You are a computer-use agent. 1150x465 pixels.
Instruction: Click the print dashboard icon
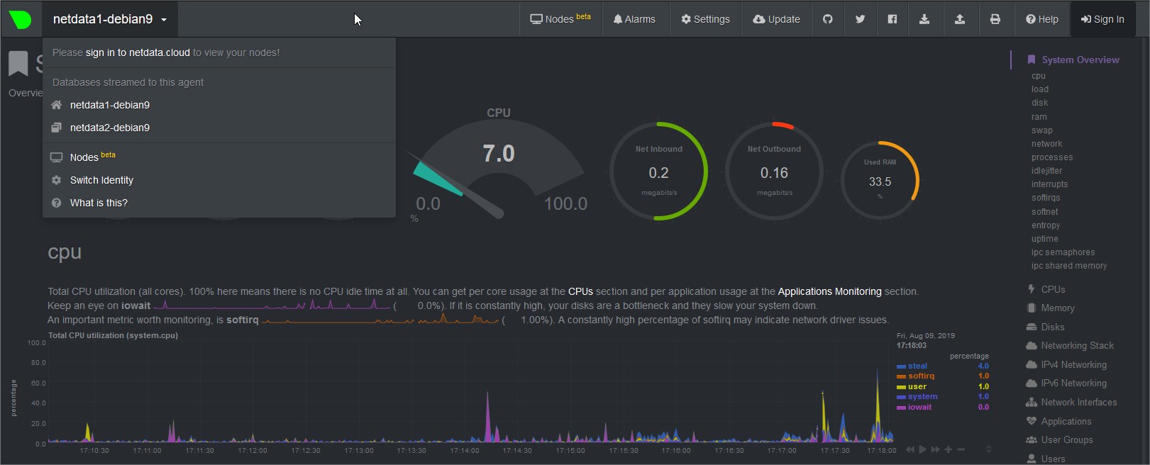click(x=995, y=19)
